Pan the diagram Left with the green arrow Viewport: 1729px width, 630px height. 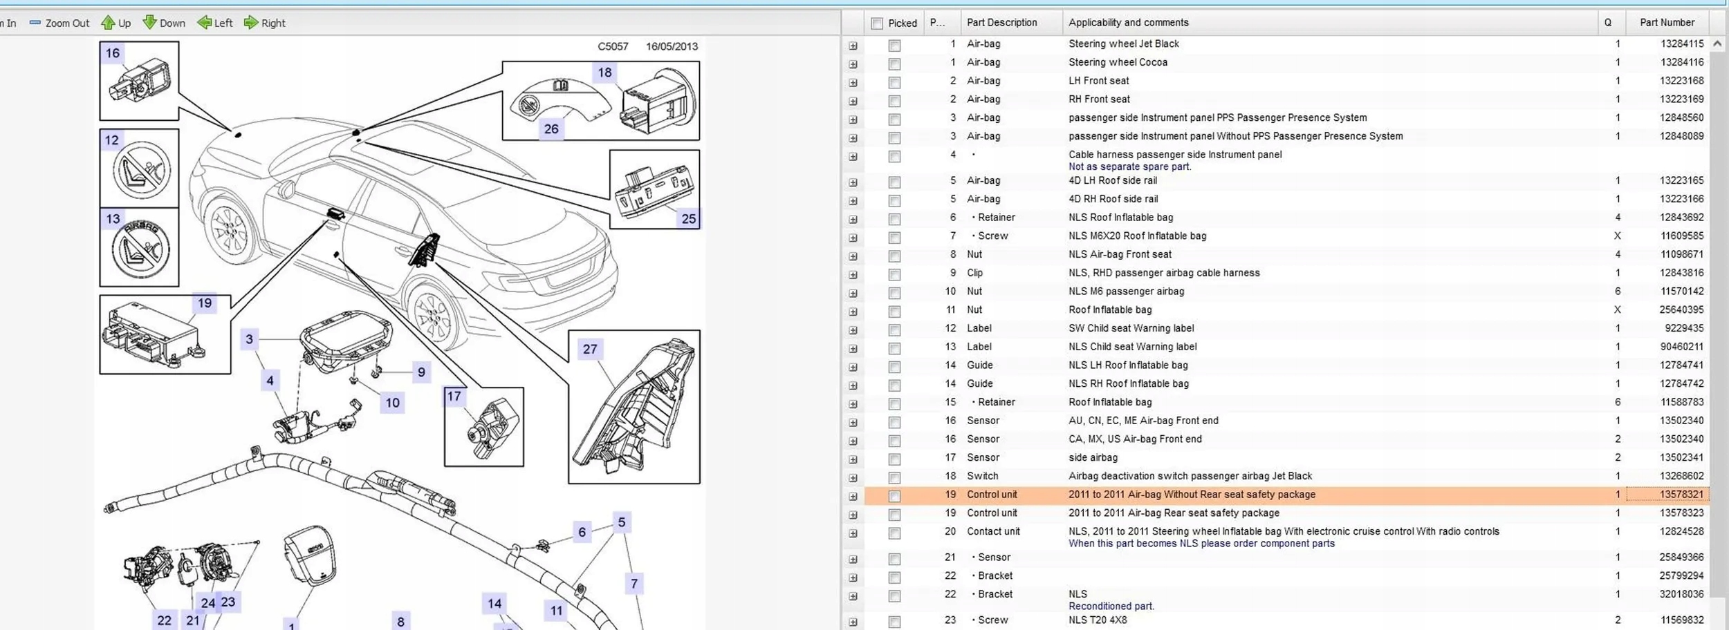215,23
